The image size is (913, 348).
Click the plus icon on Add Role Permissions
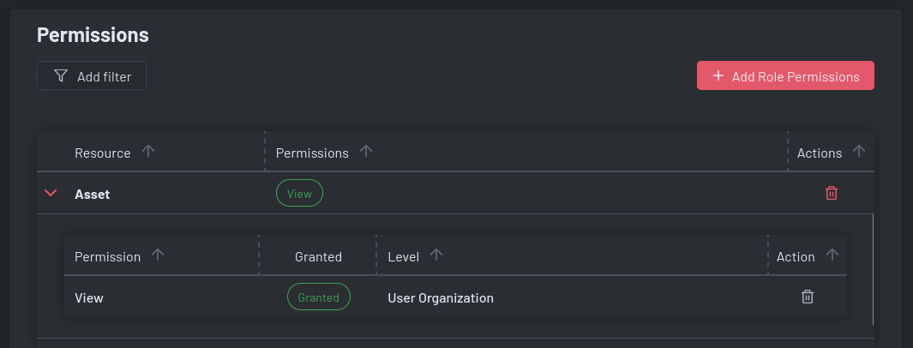718,75
